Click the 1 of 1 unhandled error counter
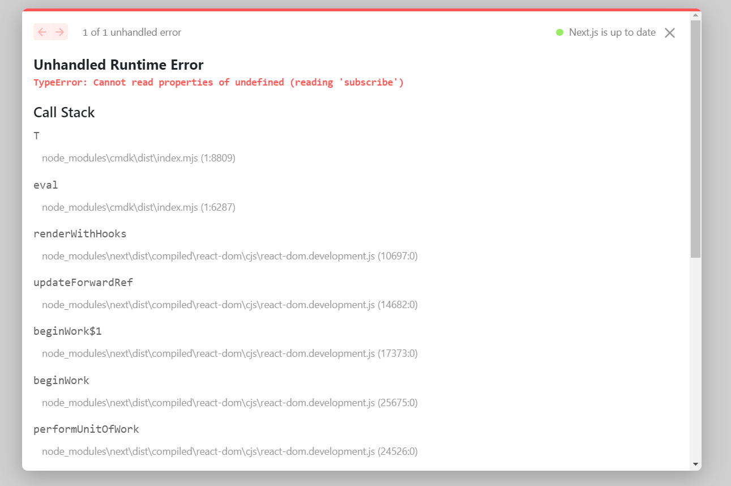 (132, 32)
